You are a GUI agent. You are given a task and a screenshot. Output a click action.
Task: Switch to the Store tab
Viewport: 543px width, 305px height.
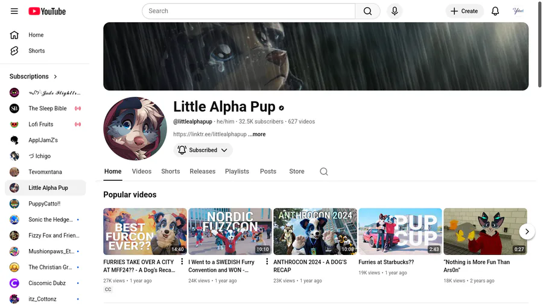[297, 172]
